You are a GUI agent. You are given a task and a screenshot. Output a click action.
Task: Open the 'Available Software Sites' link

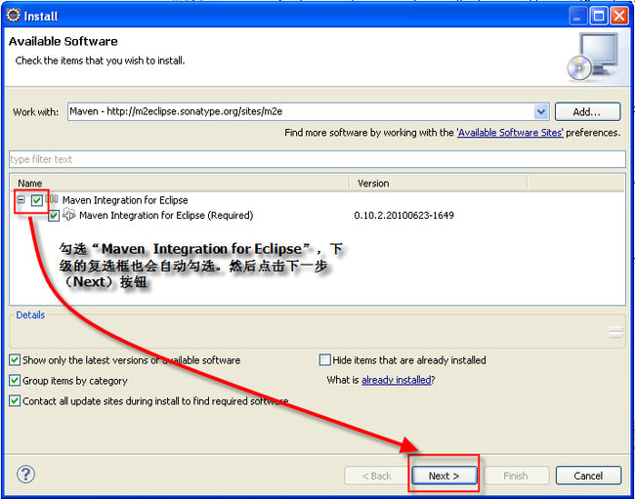coord(510,133)
